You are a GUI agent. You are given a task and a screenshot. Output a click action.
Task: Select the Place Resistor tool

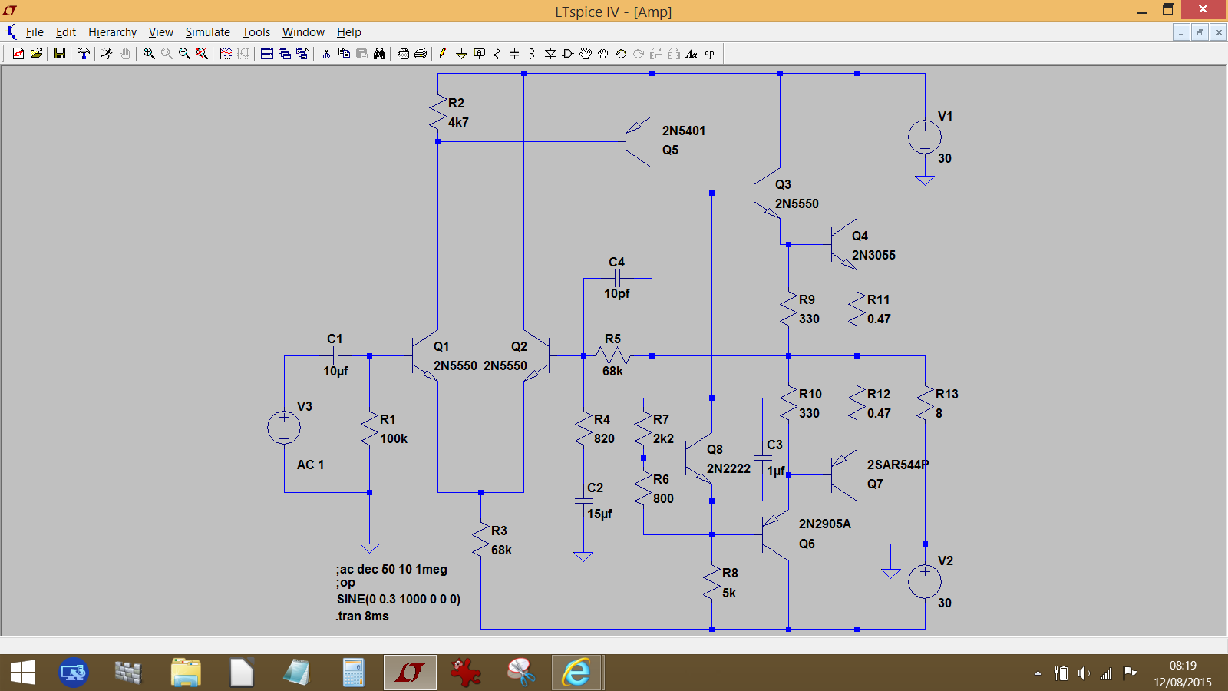coord(497,53)
